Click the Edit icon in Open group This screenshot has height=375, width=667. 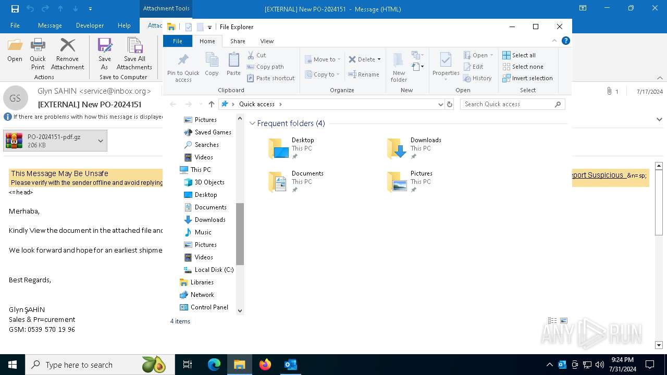tap(467, 67)
